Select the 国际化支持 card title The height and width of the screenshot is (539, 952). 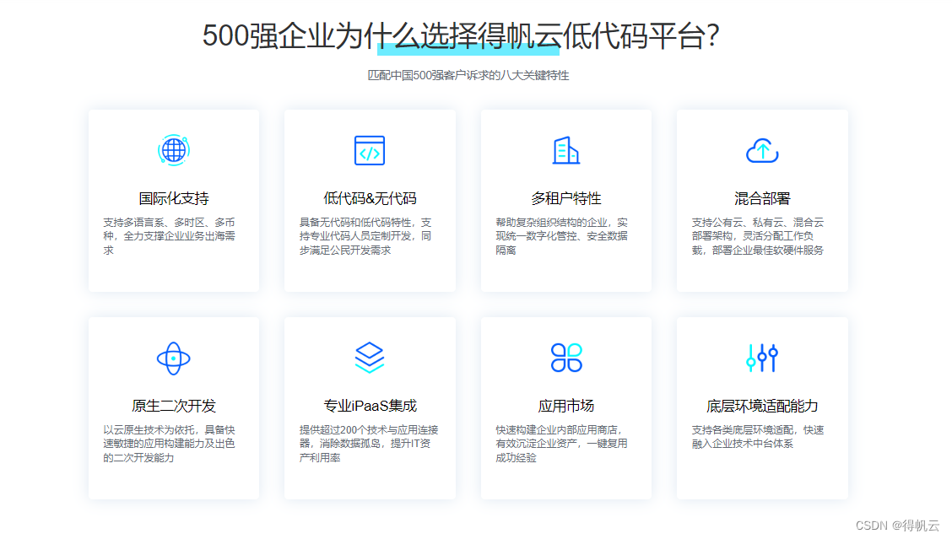tap(174, 198)
